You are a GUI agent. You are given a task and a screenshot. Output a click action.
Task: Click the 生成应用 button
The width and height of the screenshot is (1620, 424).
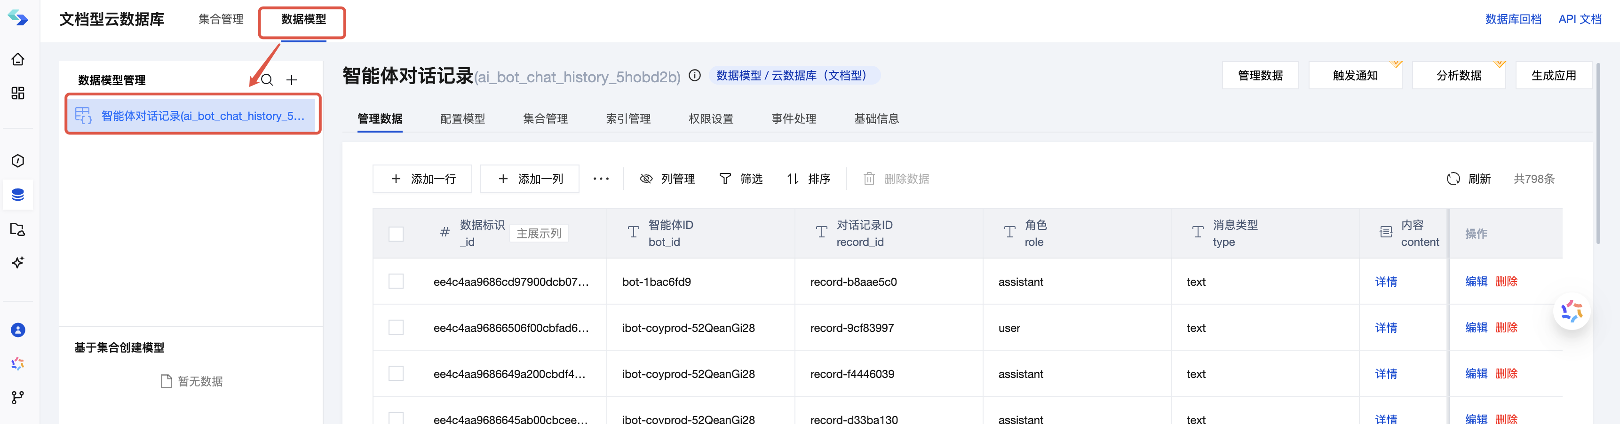1553,74
